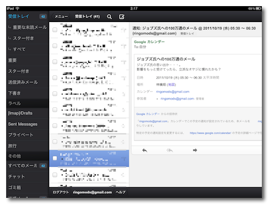Tick the checkbox of the highlighted blue message

pyautogui.click(x=55, y=158)
